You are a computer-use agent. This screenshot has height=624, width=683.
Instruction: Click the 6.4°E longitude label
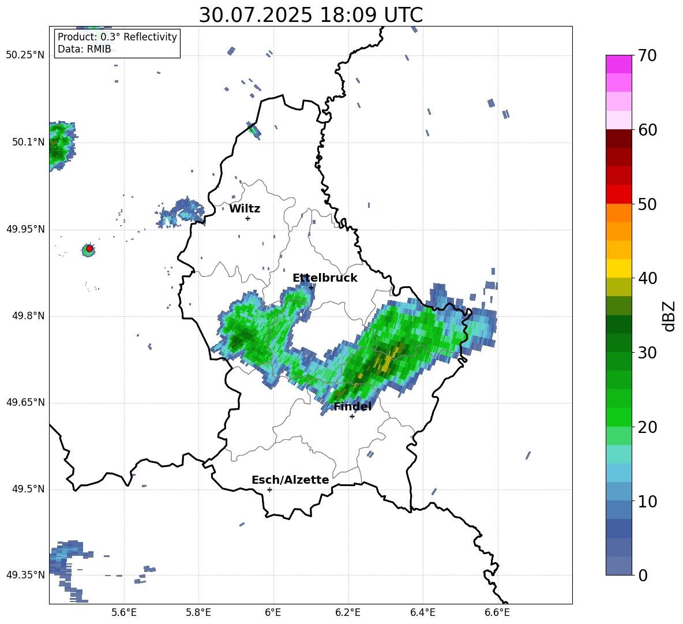(x=422, y=612)
